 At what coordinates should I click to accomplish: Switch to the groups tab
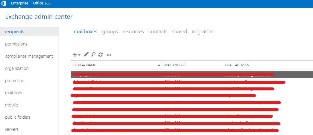coord(110,32)
